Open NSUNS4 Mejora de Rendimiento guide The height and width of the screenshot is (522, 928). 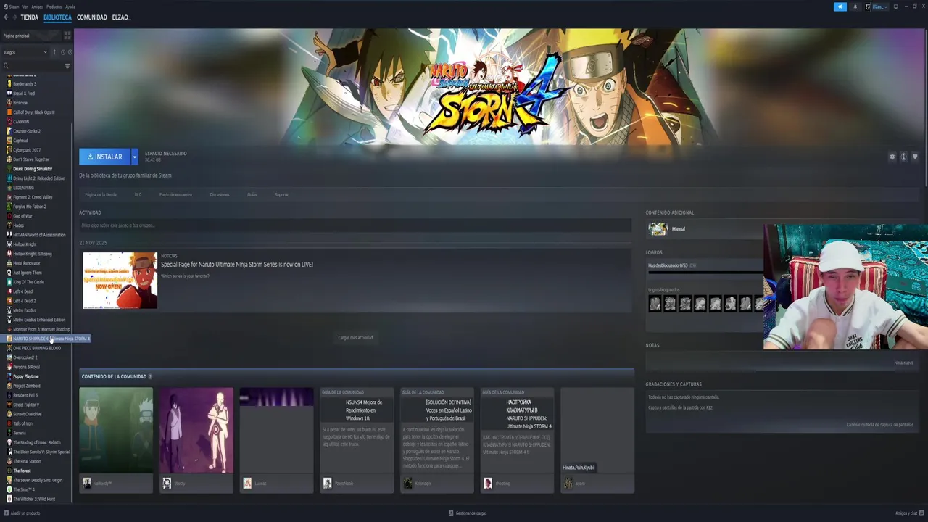tap(356, 440)
